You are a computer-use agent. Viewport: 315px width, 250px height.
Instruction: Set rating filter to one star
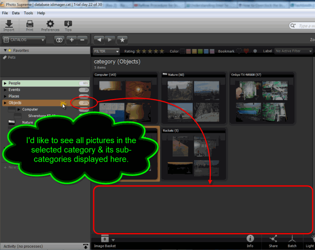coord(138,51)
